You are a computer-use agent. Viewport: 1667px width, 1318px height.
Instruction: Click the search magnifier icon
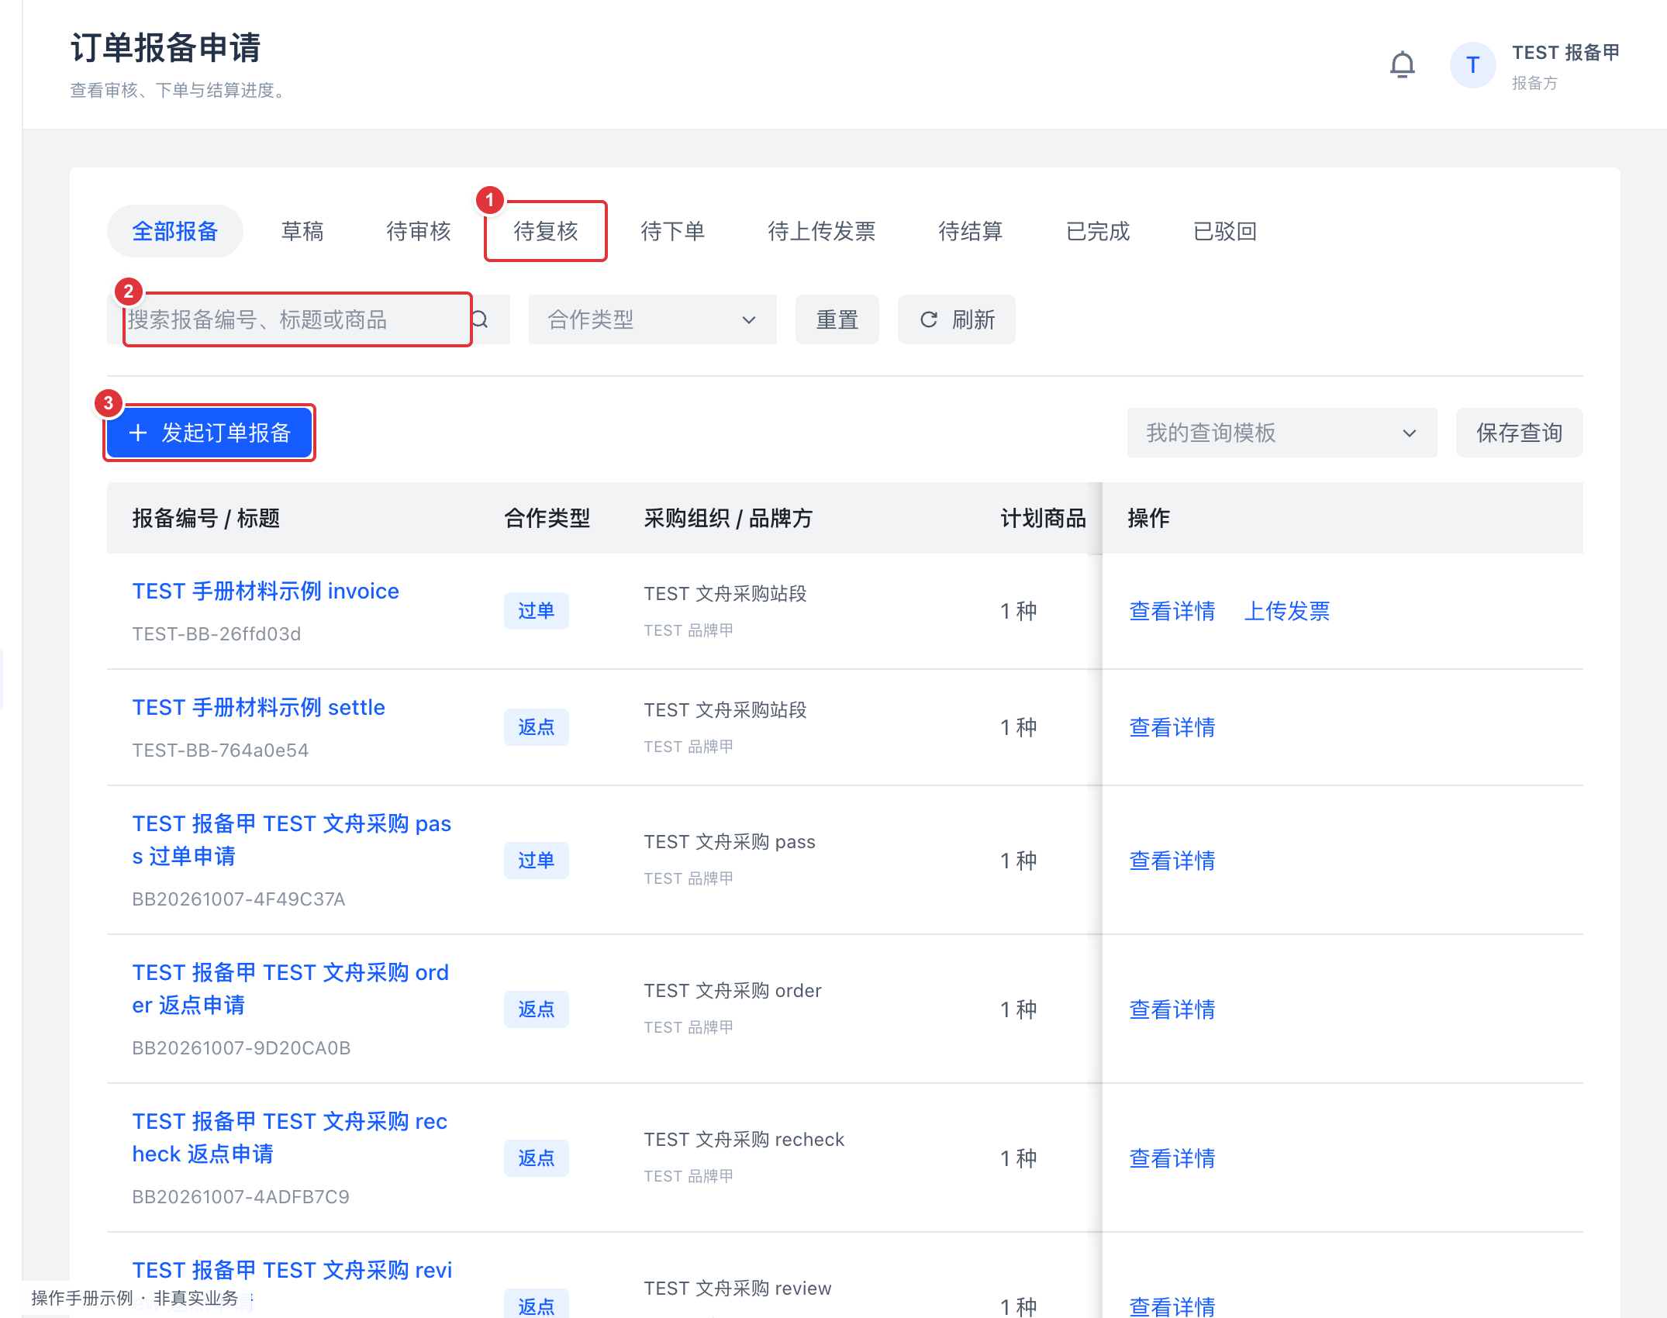480,319
